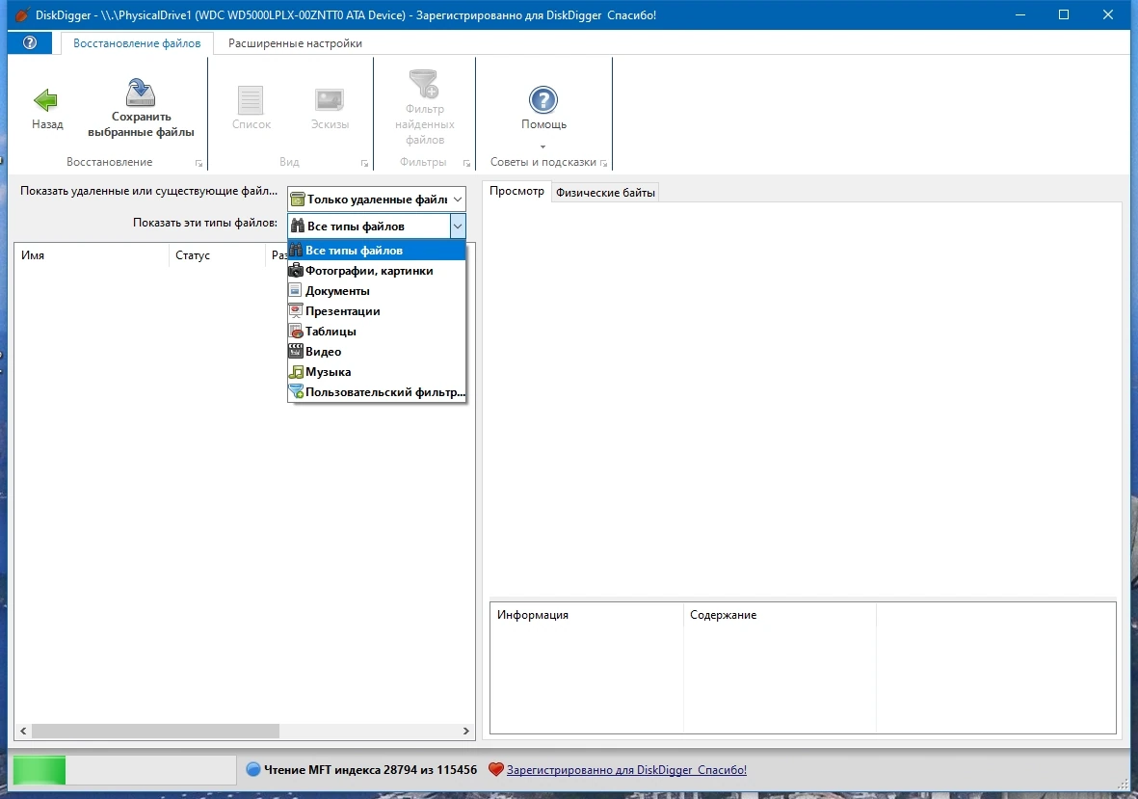Screen dimensions: 1138x799
Task: Select Все типы файлов in list
Action: pyautogui.click(x=377, y=251)
